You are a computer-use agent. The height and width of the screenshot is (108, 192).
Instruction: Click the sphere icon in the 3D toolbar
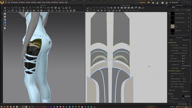[x=41, y=11]
